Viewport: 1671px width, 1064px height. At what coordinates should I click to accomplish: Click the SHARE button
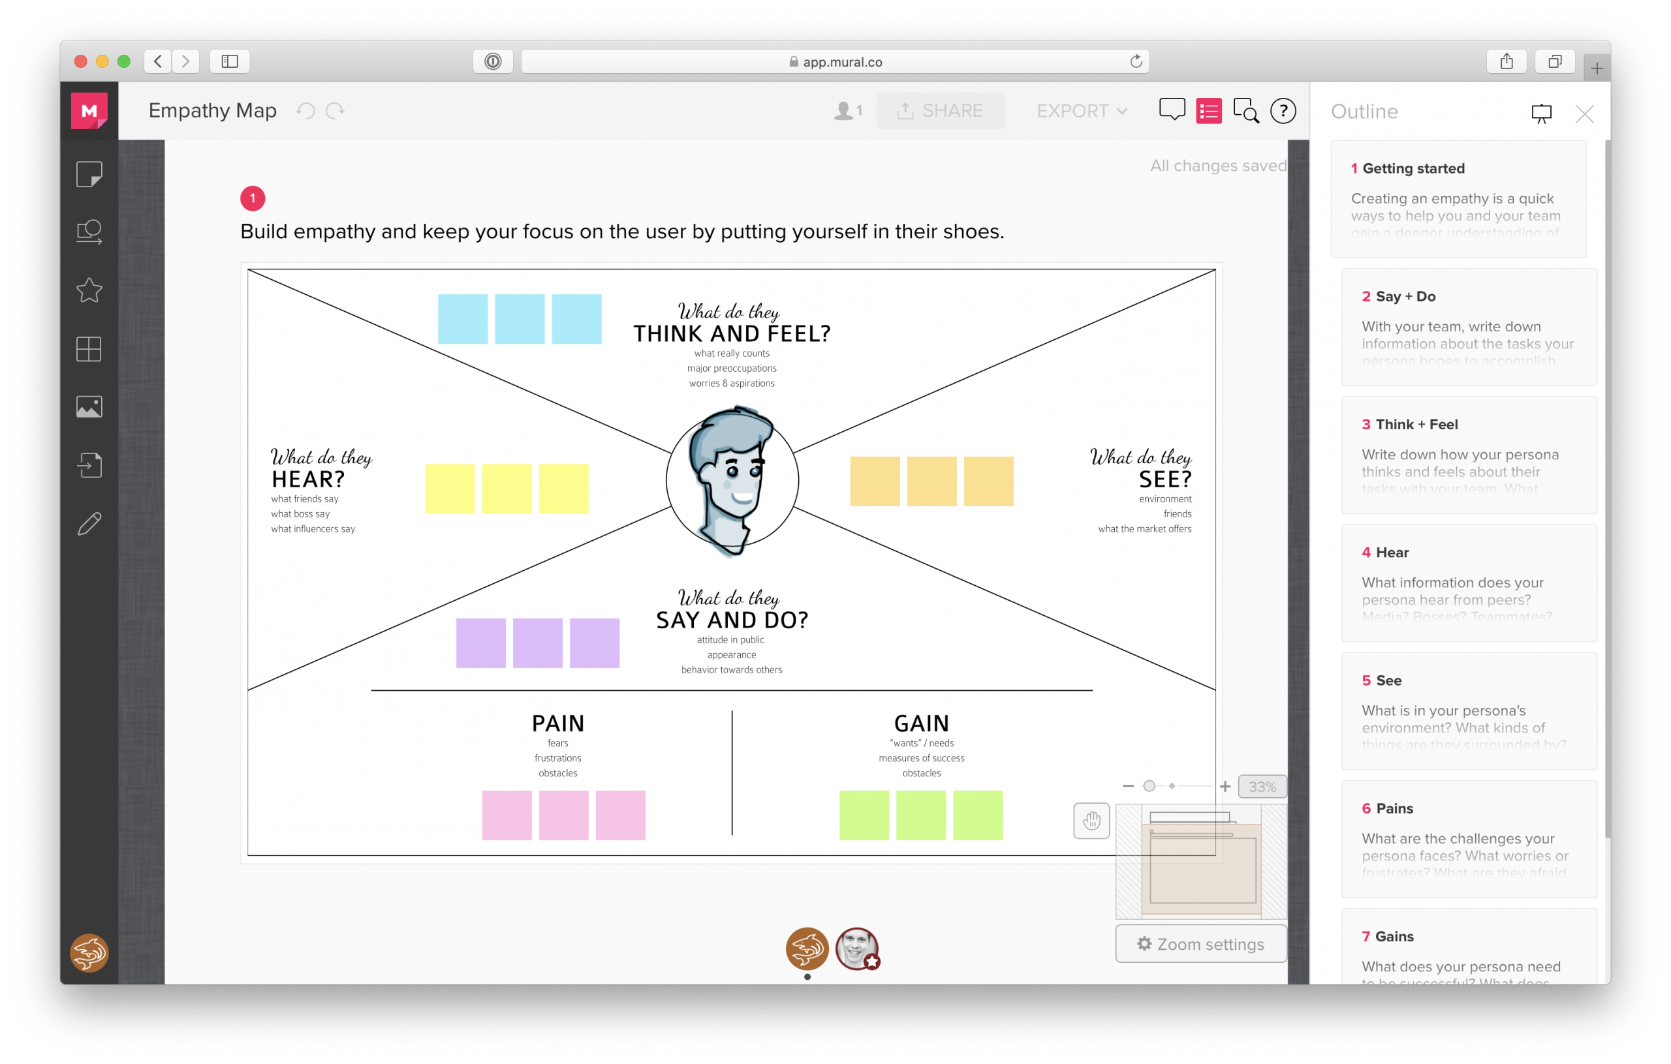point(941,111)
